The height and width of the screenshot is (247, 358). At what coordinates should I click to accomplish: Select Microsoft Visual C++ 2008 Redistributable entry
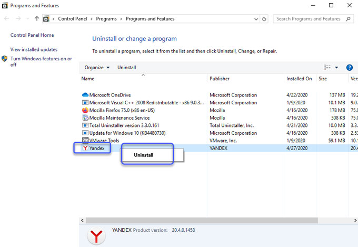(x=146, y=103)
